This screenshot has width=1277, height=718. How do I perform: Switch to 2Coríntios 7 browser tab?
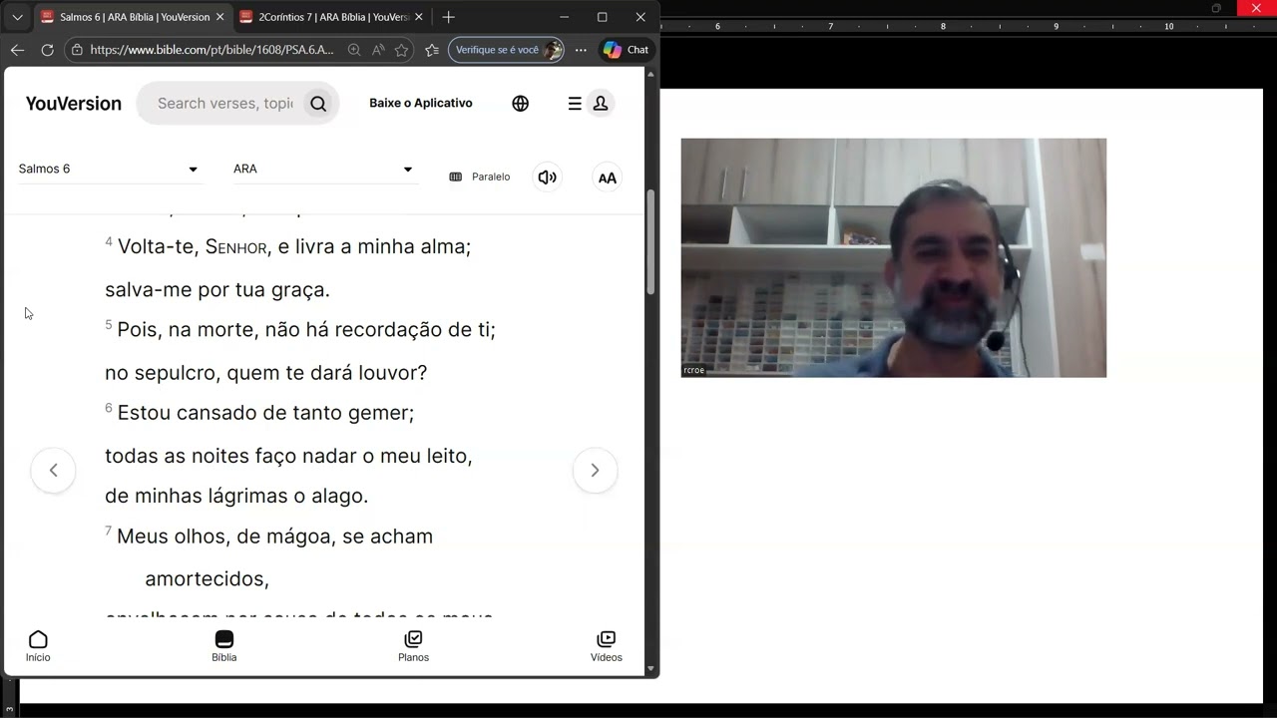tap(331, 17)
